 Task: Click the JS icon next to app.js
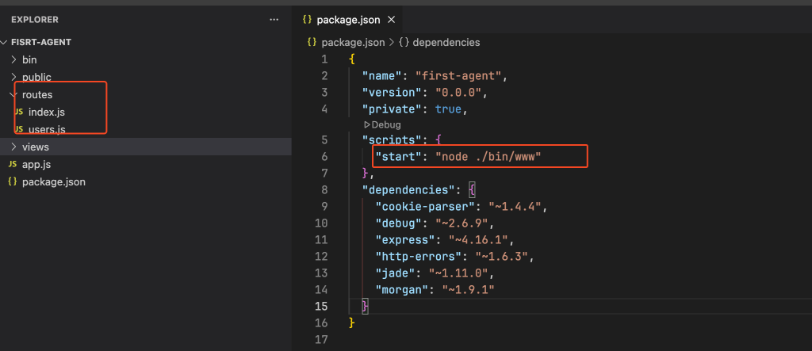click(13, 164)
